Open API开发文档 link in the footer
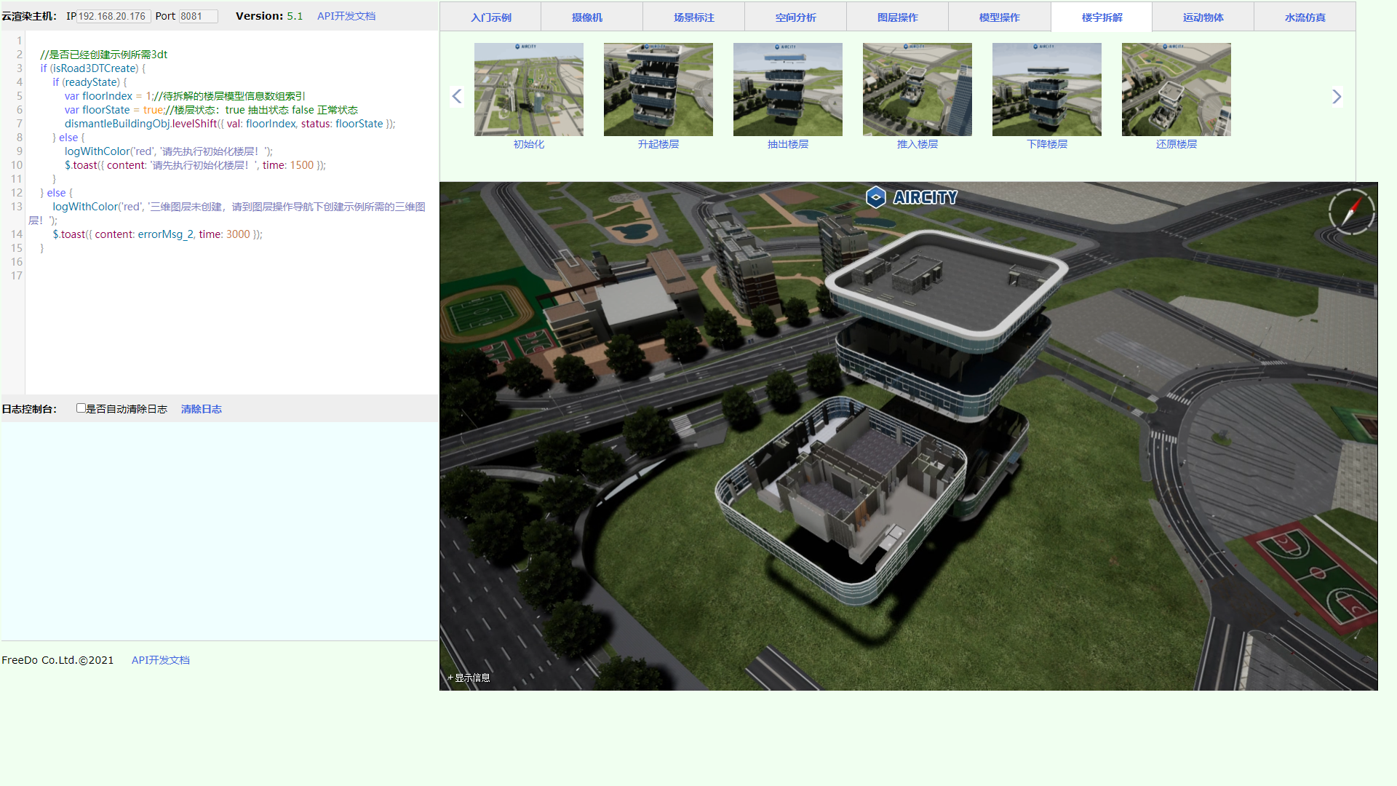 (161, 660)
